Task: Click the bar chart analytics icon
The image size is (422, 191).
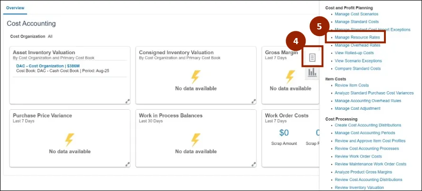Action: pos(312,72)
